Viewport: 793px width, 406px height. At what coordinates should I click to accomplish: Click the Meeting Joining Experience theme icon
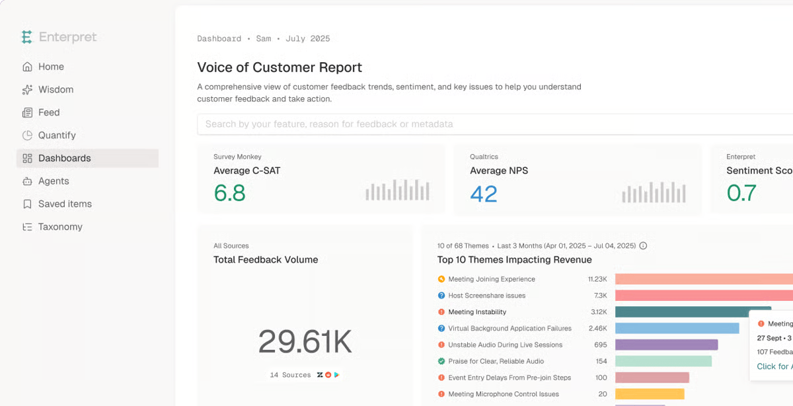[x=441, y=279]
